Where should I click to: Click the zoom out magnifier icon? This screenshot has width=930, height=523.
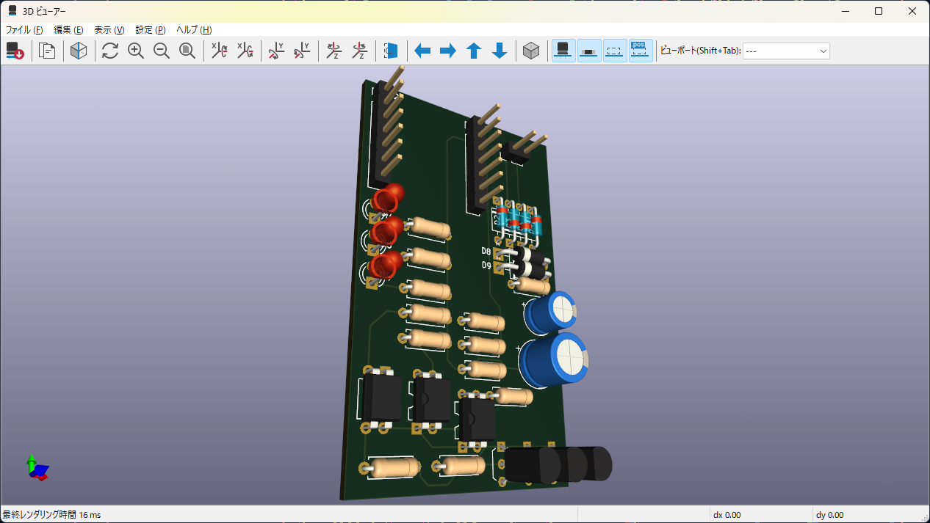[x=162, y=51]
